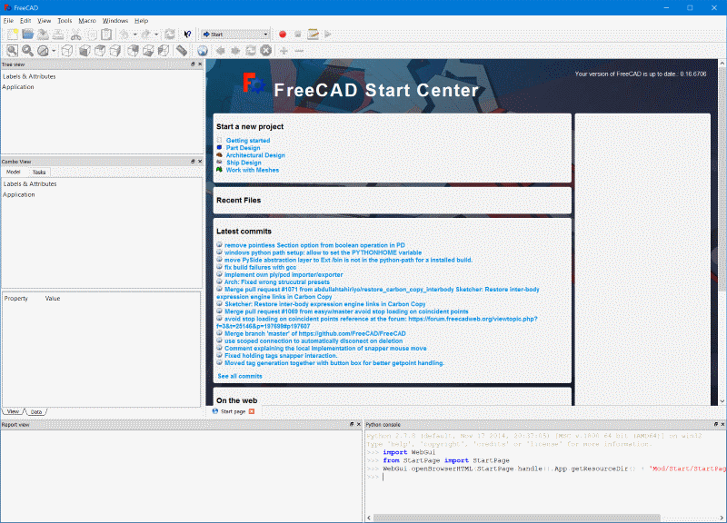
Task: Click the Fit Selection magnifier icon
Action: point(28,51)
